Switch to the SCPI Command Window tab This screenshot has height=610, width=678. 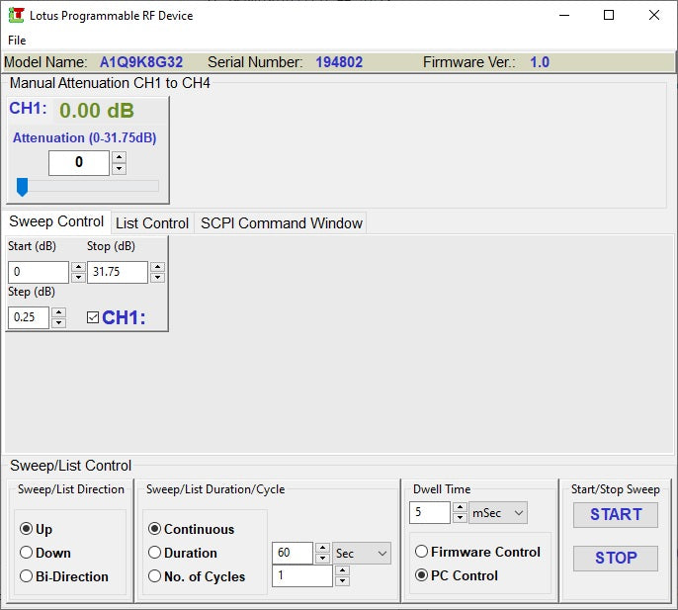pyautogui.click(x=282, y=223)
